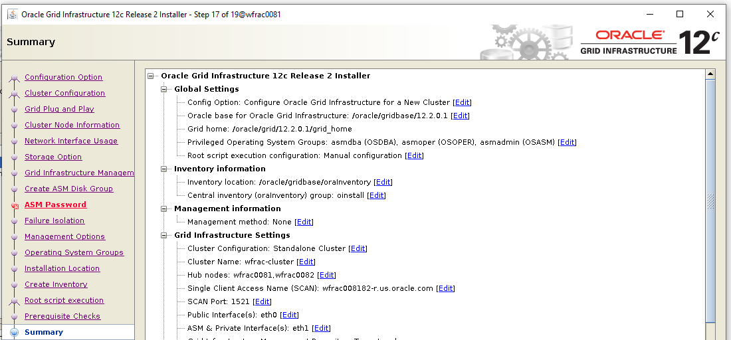Collapse the Inventory information section
Viewport: 731px width, 340px height.
coord(163,169)
